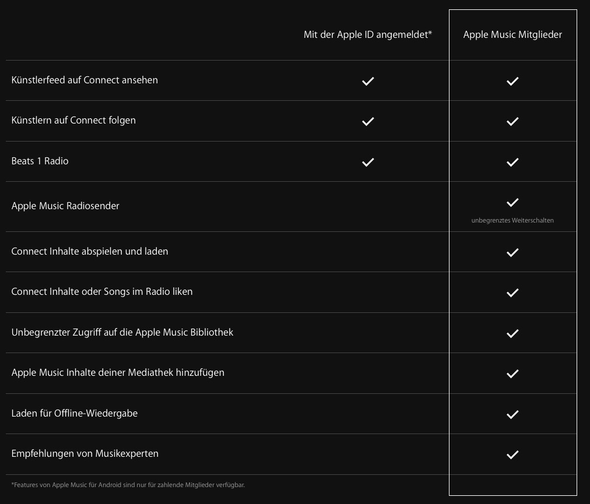The height and width of the screenshot is (504, 590).
Task: Click the member checkmark for Künstlerfeed auf Connect ansehen
Action: click(x=512, y=81)
